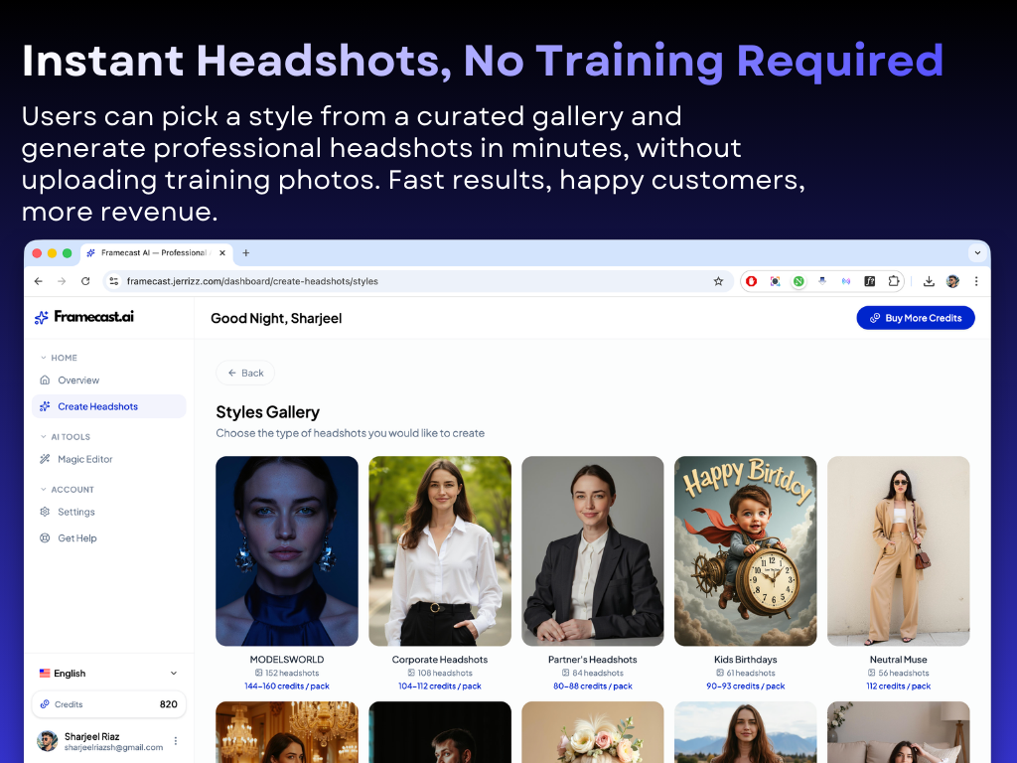The image size is (1017, 763).
Task: Open the browser extensions puzzle icon
Action: click(893, 281)
